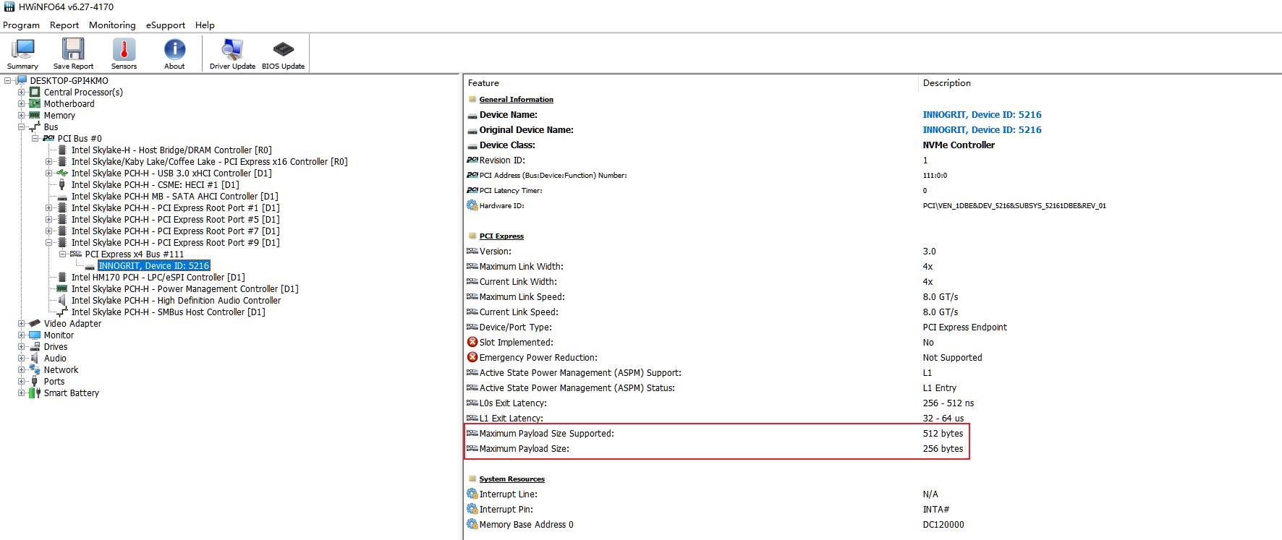1282x540 pixels.
Task: Click the Maximum Payload Size Supported row
Action: pyautogui.click(x=716, y=434)
